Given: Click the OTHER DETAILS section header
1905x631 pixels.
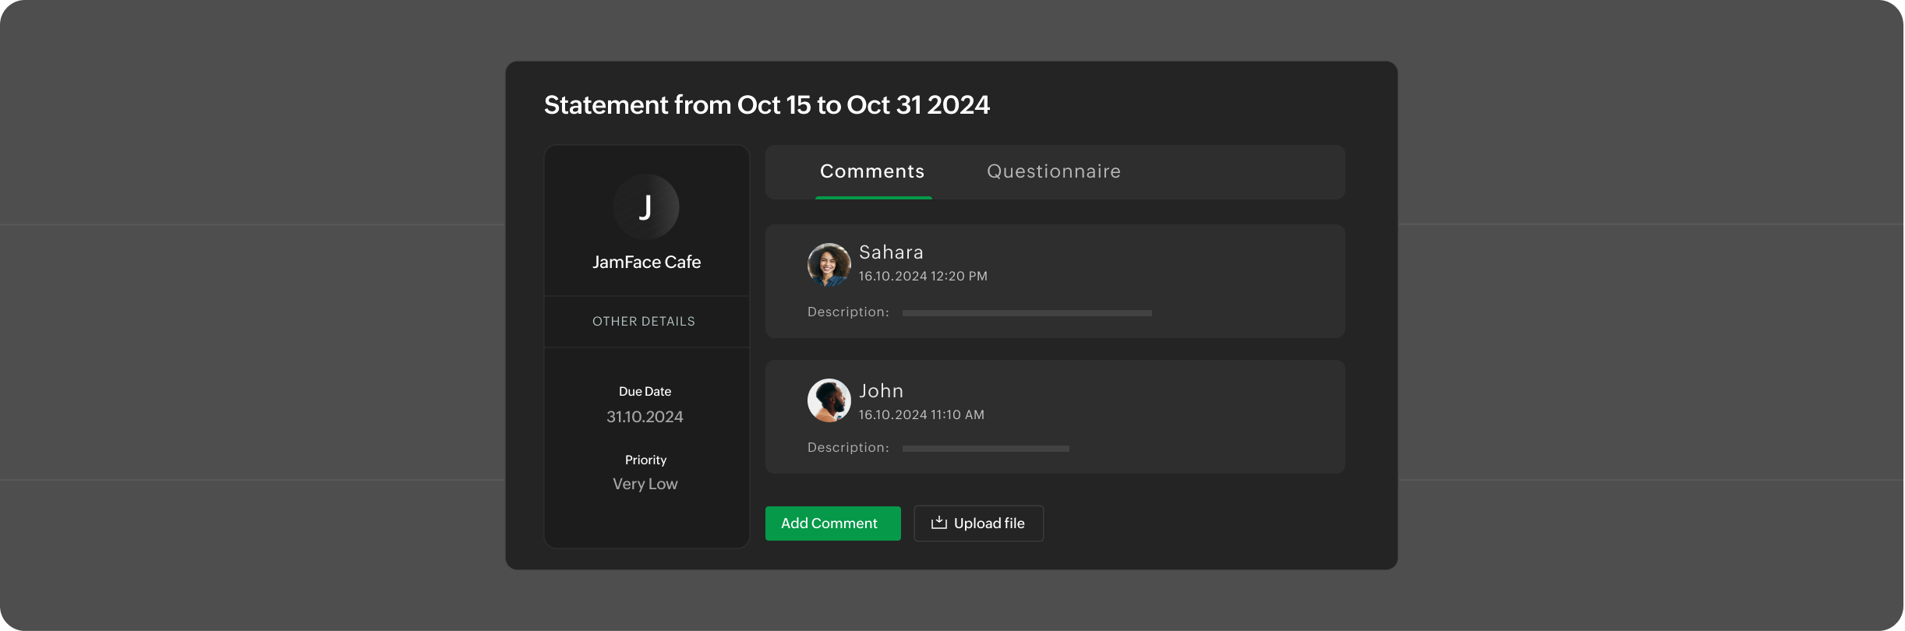Looking at the screenshot, I should click(x=644, y=321).
